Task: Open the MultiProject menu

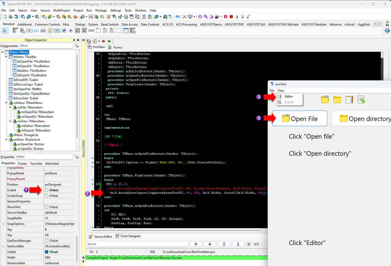Action: point(62,10)
